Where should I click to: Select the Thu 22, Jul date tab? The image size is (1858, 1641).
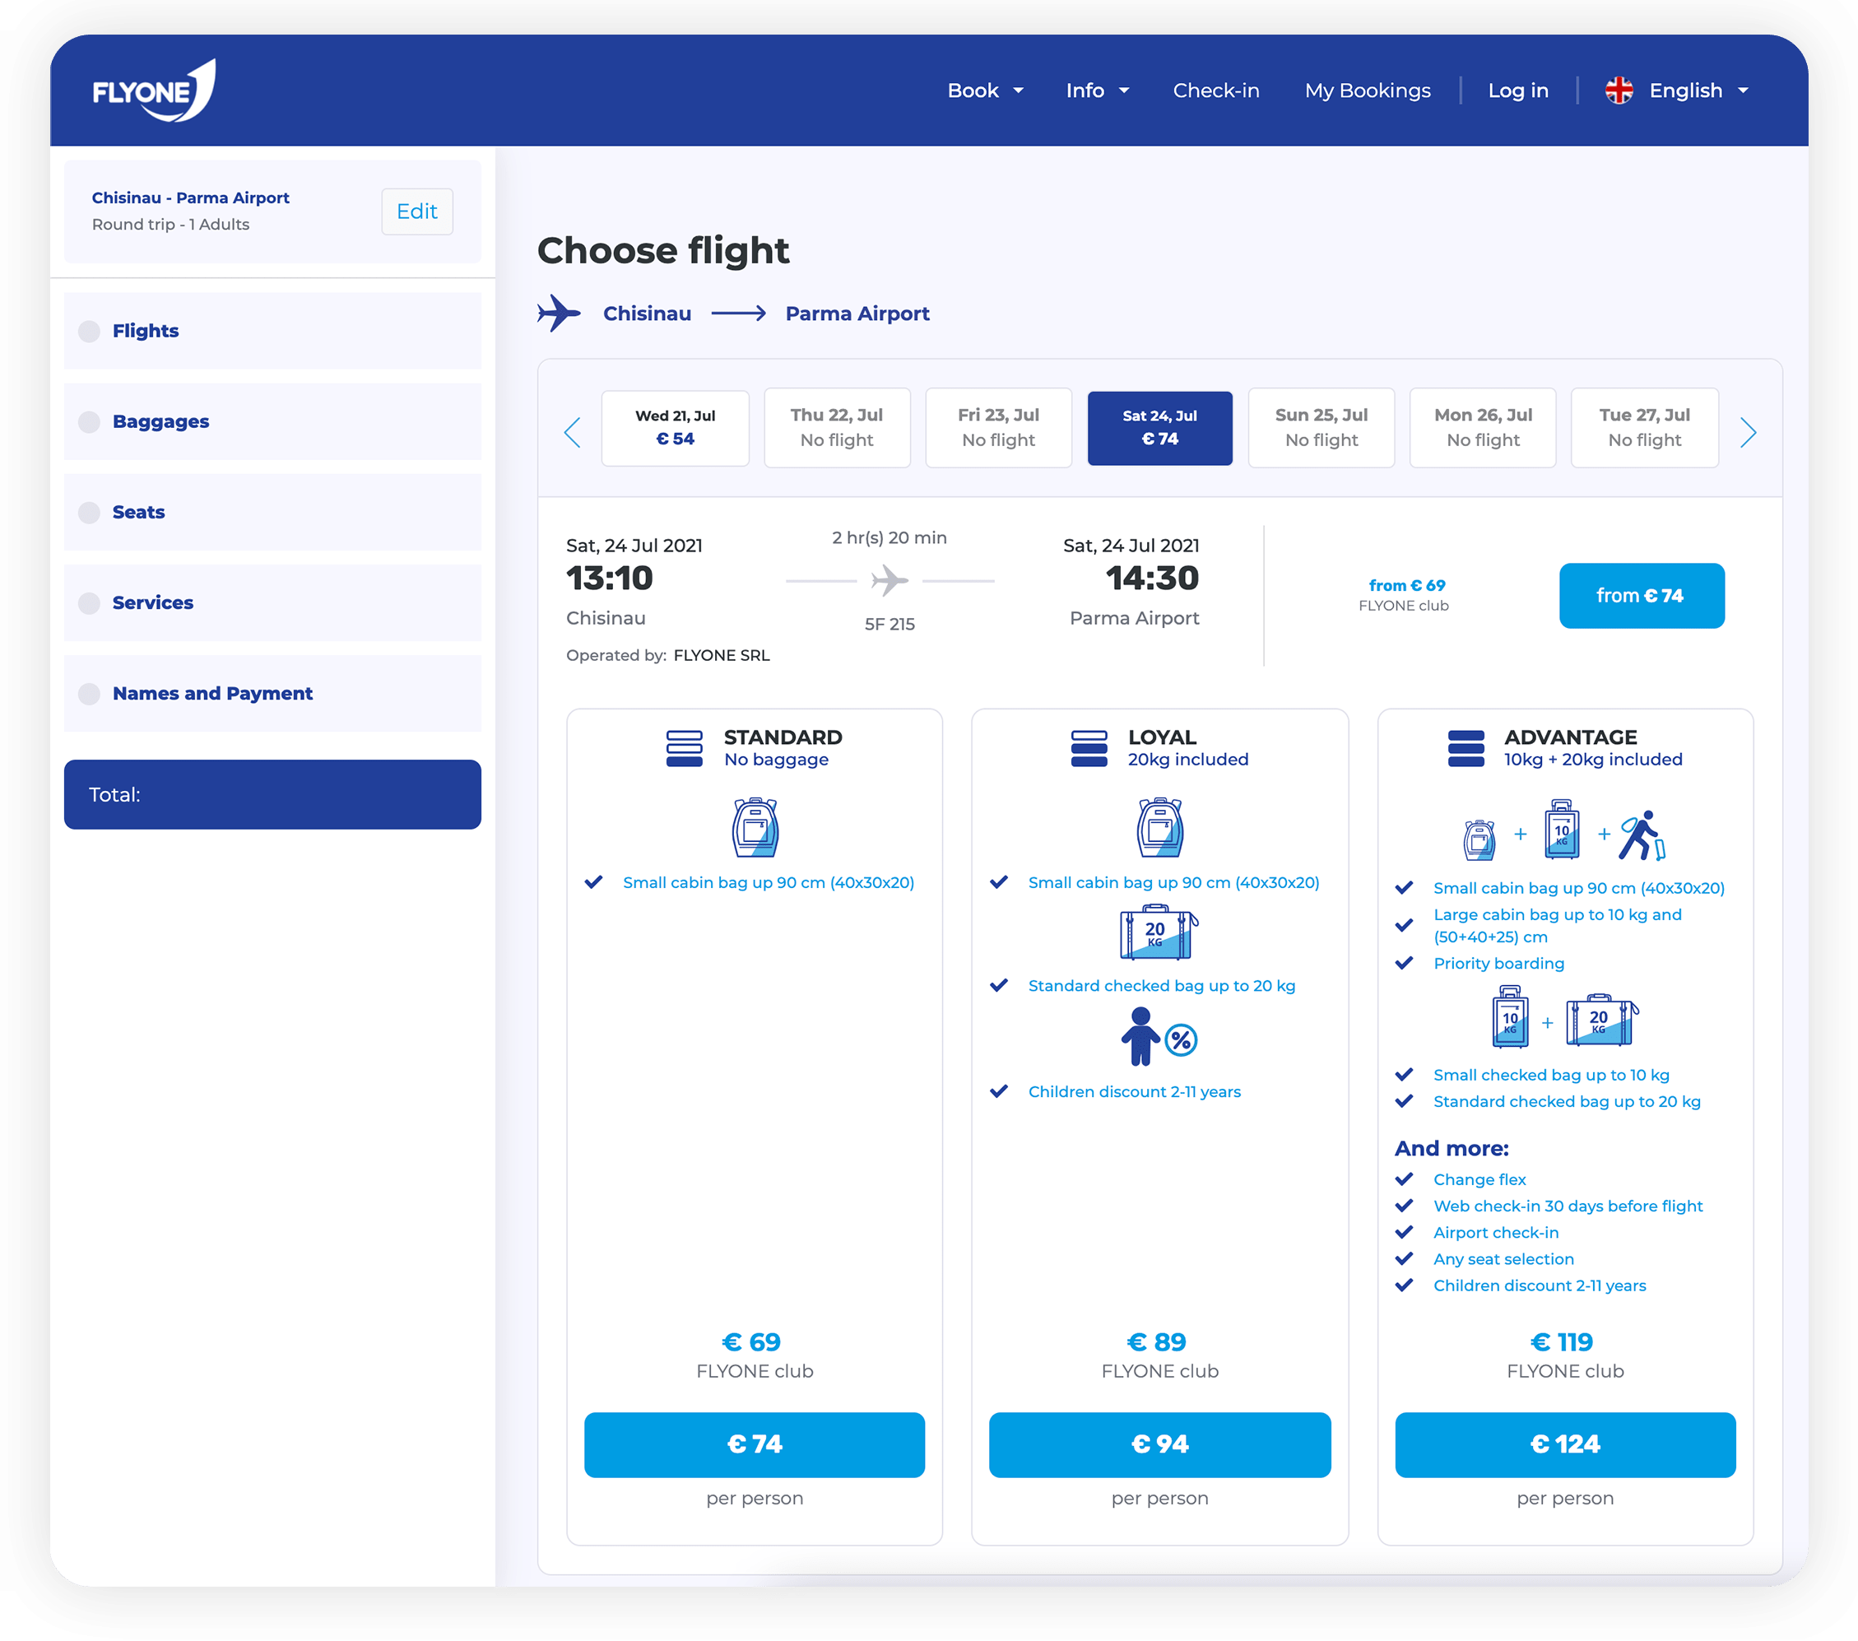coord(836,427)
